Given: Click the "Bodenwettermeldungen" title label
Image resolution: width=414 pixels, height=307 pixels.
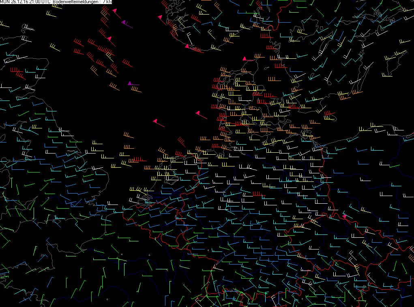Looking at the screenshot, I should 76,2.
